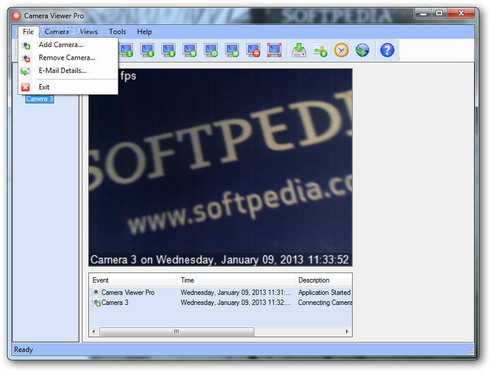Click the blue question mark help icon
Viewport: 491px width, 372px height.
pyautogui.click(x=387, y=50)
